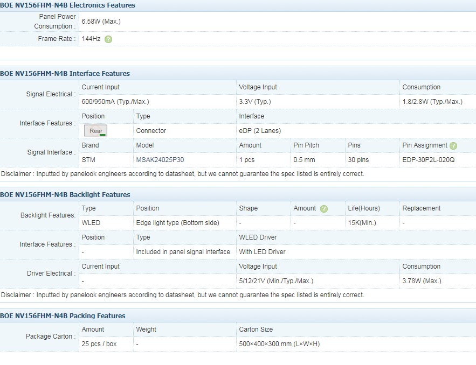Click help icon beside Pin Assignment
This screenshot has height=365, width=476.
453,146
